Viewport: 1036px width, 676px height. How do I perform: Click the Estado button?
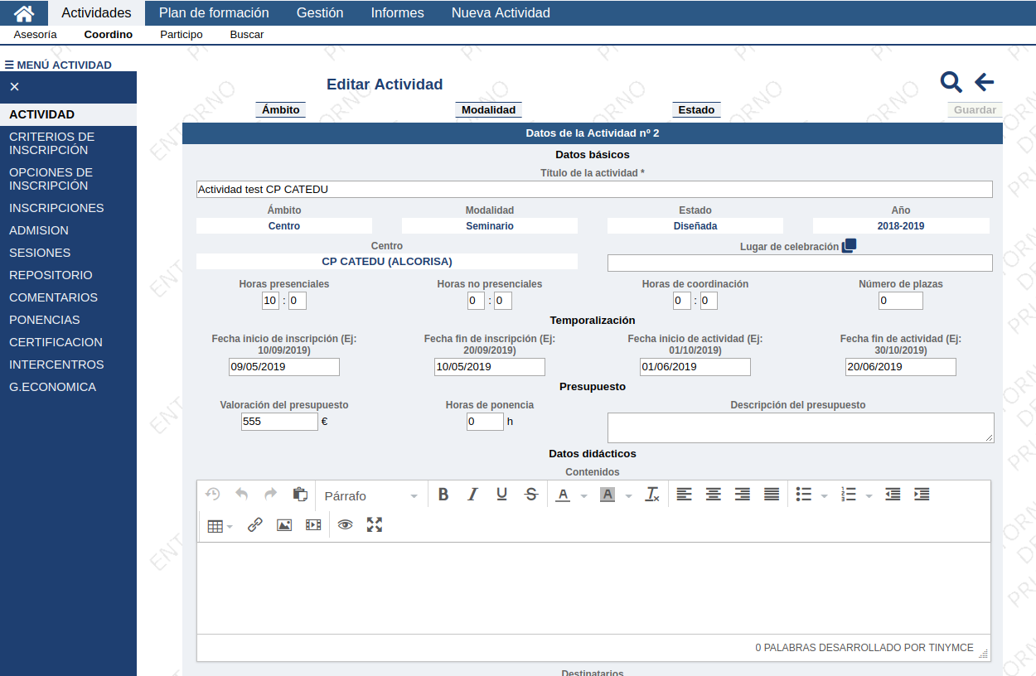(696, 109)
